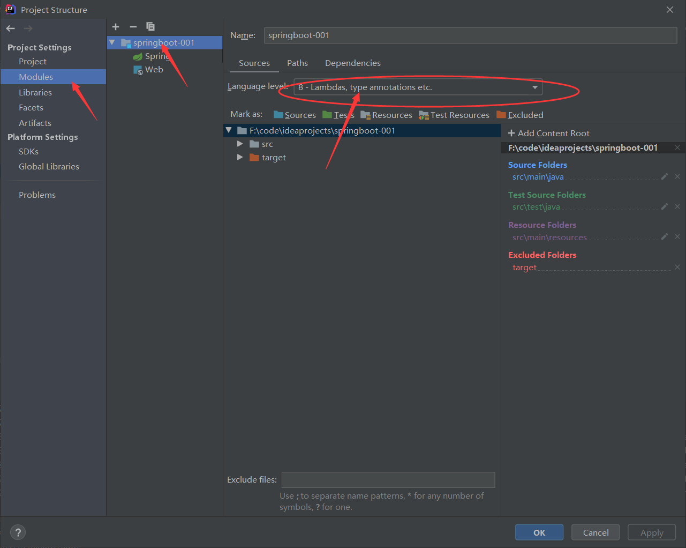
Task: Open help with question mark button
Action: [18, 532]
